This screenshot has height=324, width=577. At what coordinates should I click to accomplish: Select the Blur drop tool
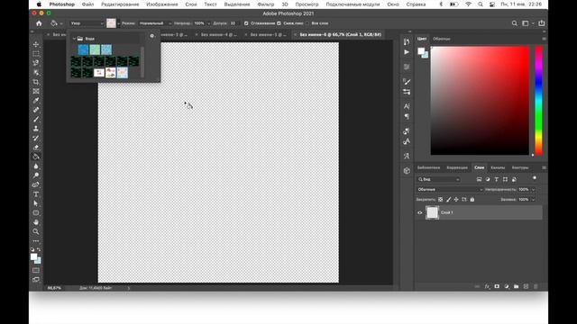pyautogui.click(x=36, y=166)
